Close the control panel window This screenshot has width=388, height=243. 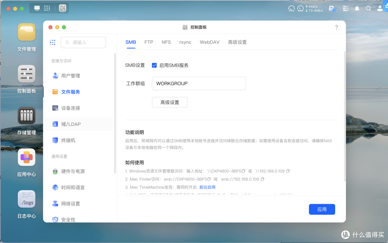[x=51, y=27]
